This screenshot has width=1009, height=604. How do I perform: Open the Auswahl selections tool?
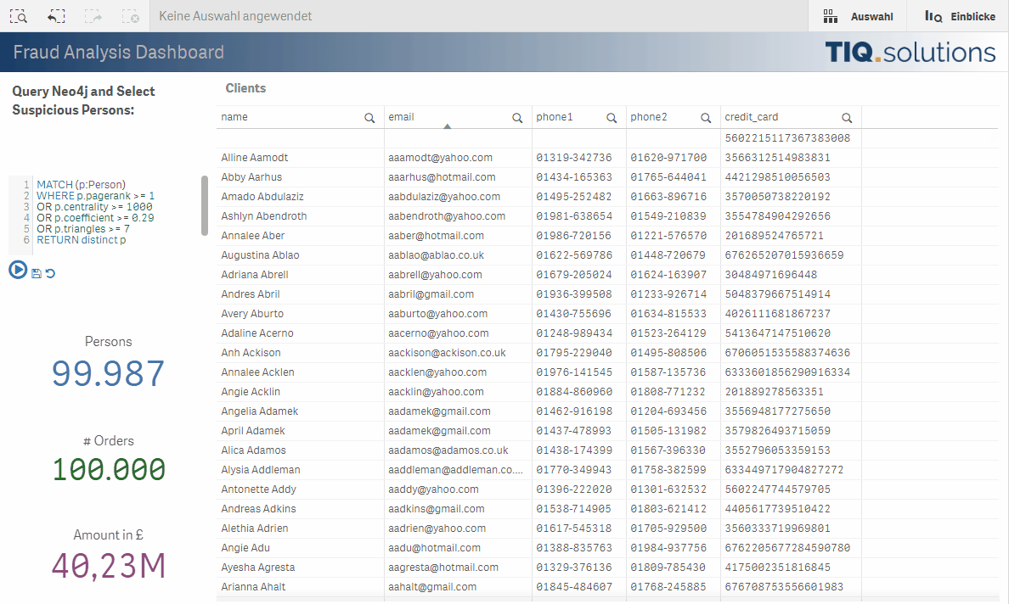point(858,16)
